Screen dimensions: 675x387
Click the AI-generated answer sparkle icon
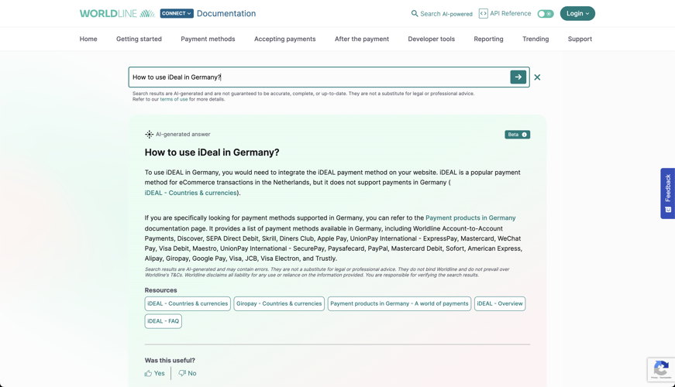point(149,134)
